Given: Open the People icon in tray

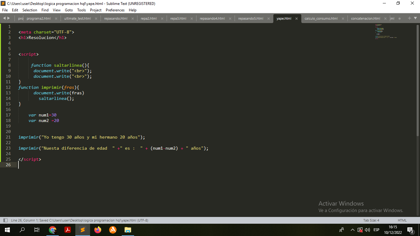Looking at the screenshot, I should [342, 230].
